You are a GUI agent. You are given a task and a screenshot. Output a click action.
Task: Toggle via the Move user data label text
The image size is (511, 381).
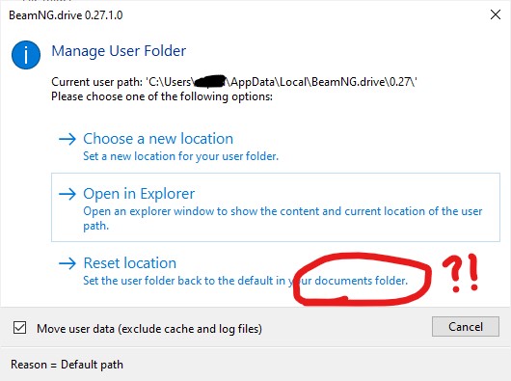coord(149,329)
